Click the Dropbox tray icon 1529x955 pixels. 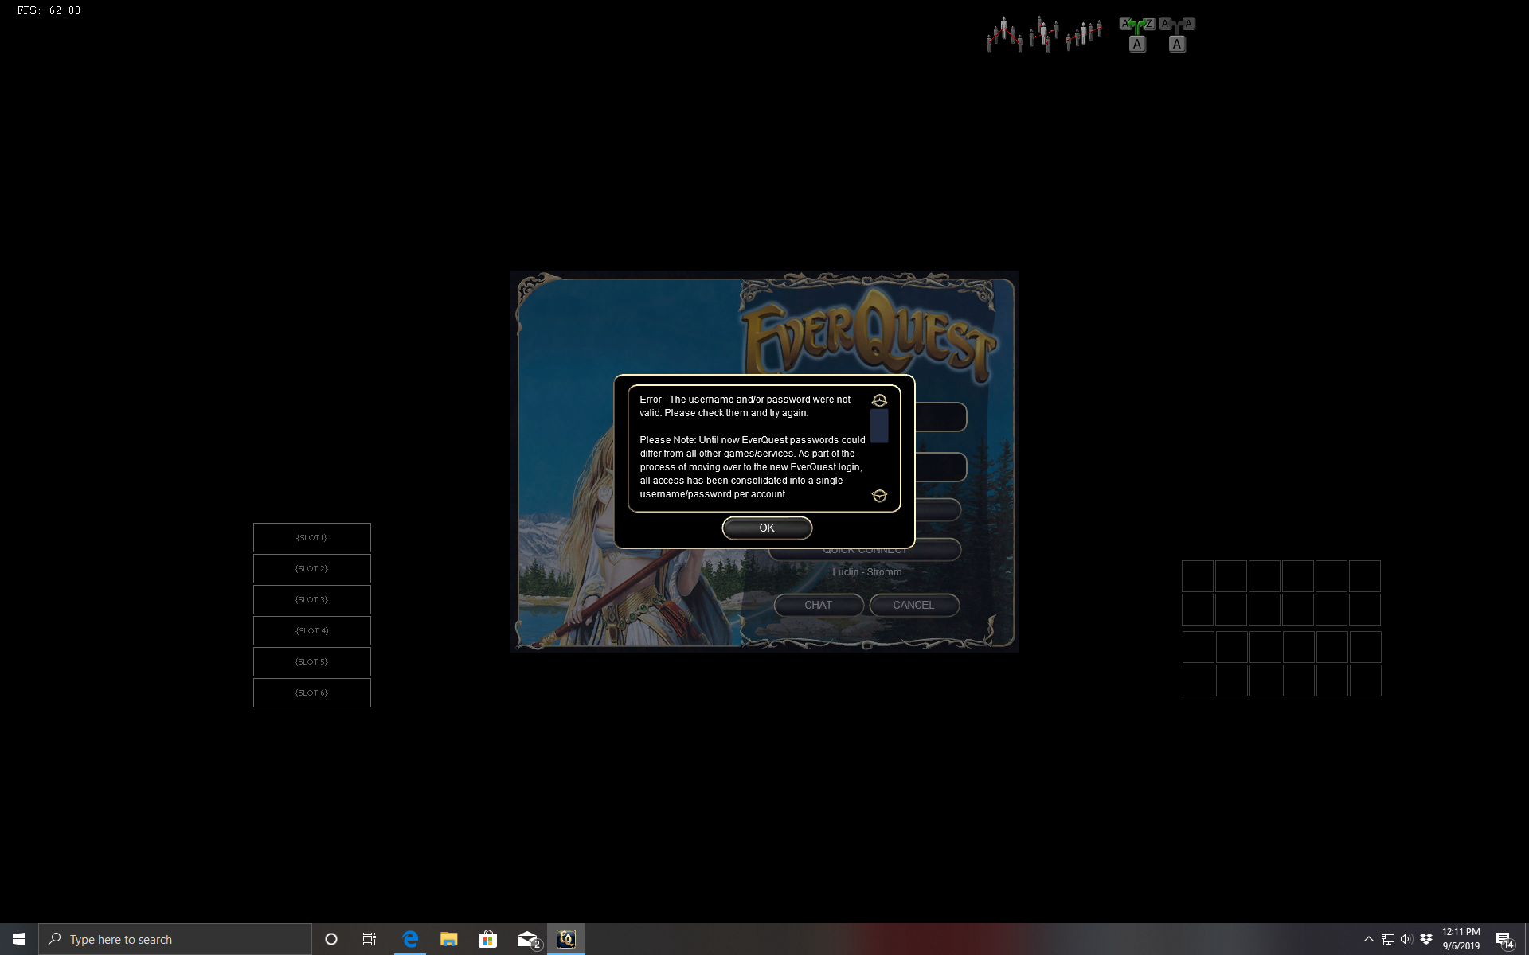[x=1426, y=939]
